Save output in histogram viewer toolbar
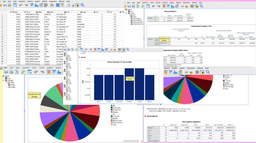The width and height of the screenshot is (256, 143). coord(65,49)
